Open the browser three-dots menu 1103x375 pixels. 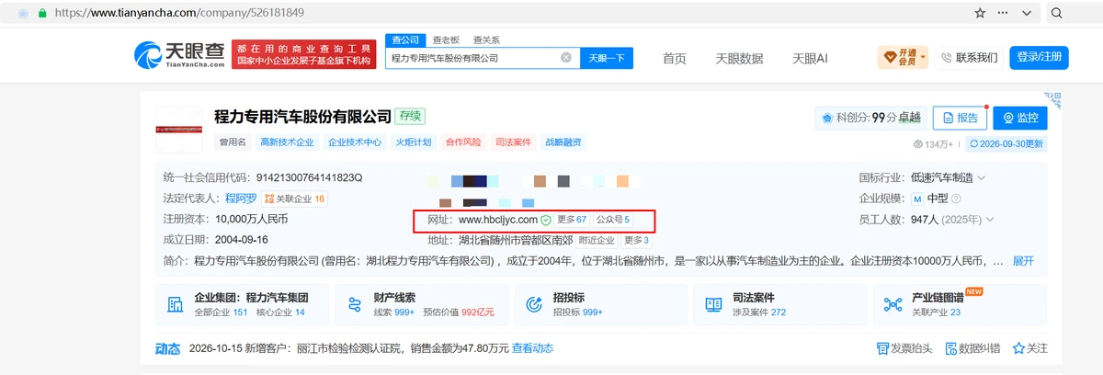1003,14
